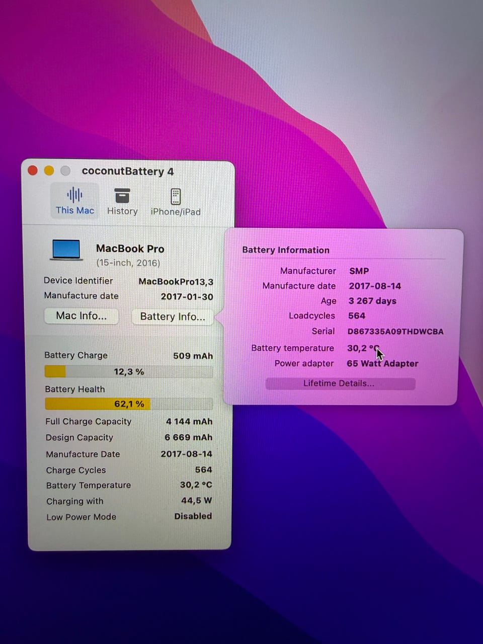The height and width of the screenshot is (644, 483).
Task: Click the 44,5 W charging value
Action: [196, 501]
